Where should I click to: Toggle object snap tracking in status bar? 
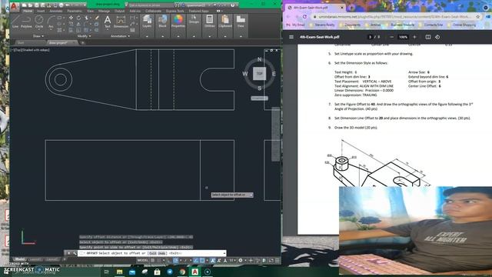(x=196, y=260)
